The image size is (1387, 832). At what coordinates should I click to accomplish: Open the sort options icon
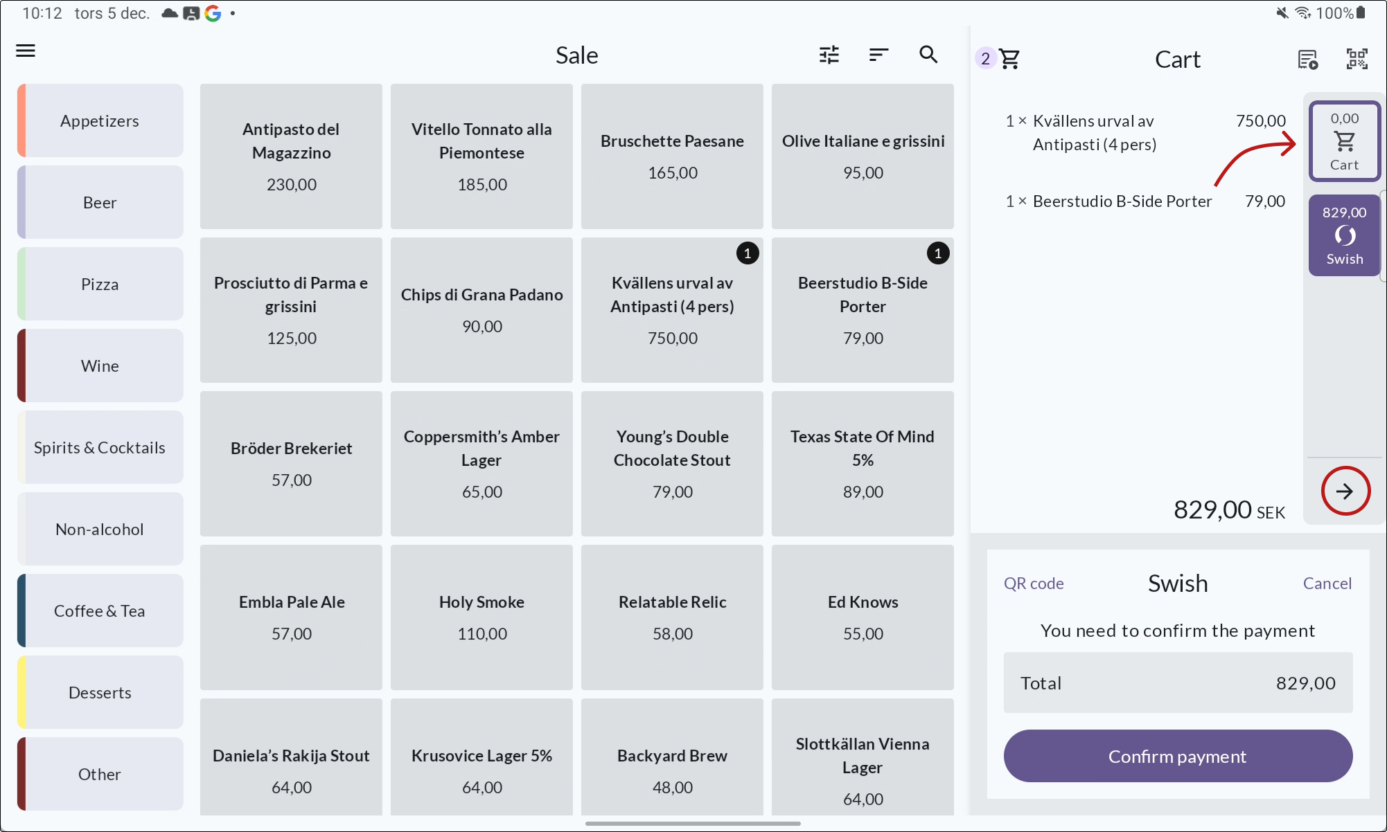tap(878, 55)
